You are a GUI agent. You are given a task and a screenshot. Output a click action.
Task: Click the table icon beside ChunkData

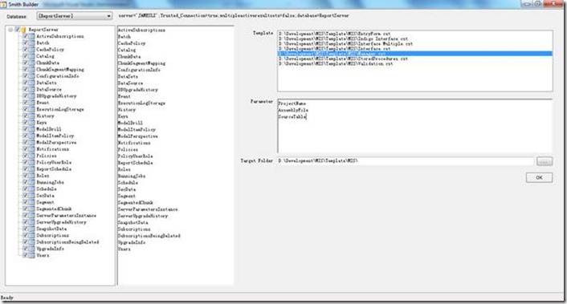pos(32,63)
